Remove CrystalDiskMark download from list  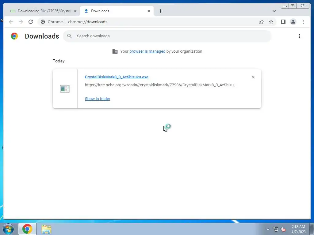(x=253, y=77)
